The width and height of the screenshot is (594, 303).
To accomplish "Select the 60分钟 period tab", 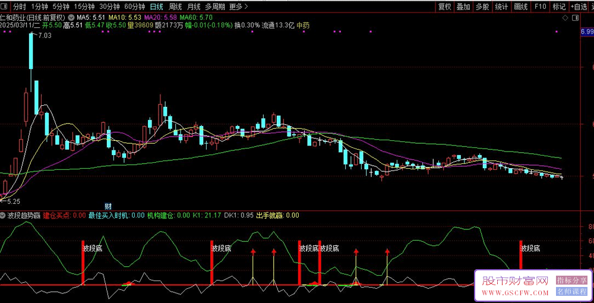I will 134,7.
